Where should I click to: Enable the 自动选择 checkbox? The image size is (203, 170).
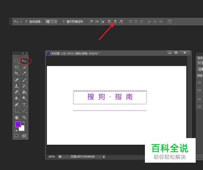coord(26,22)
